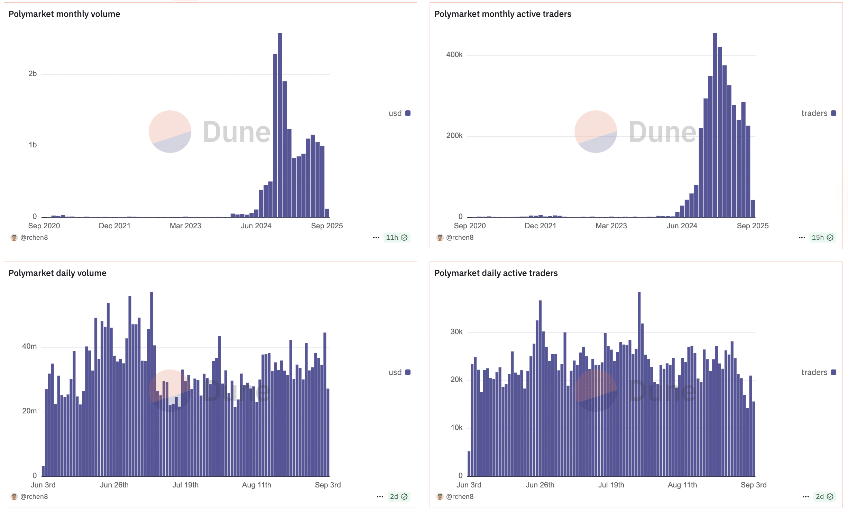The width and height of the screenshot is (848, 512).
Task: Open options menu on daily active traders chart
Action: (805, 497)
